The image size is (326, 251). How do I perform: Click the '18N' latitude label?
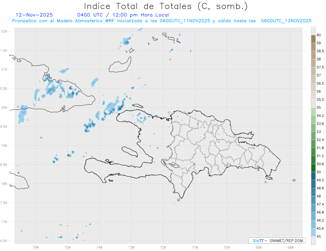coord(5,184)
